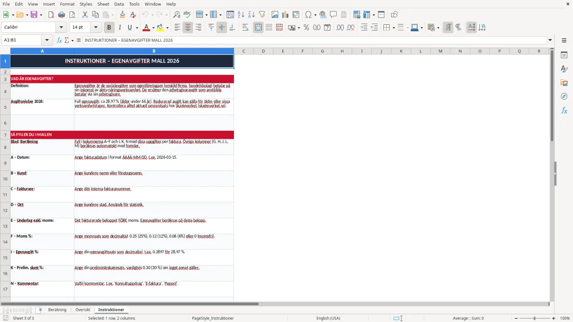Viewport: 573px width, 322px height.
Task: Click the Format as Percent icon
Action: [306, 28]
